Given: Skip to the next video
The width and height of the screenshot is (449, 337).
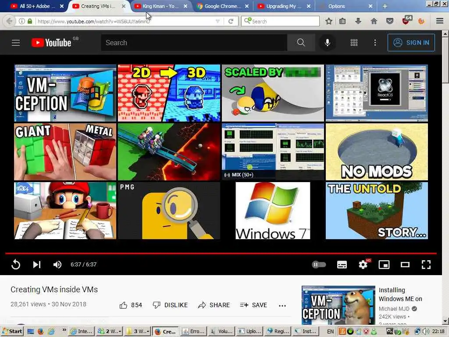Looking at the screenshot, I should [37, 264].
